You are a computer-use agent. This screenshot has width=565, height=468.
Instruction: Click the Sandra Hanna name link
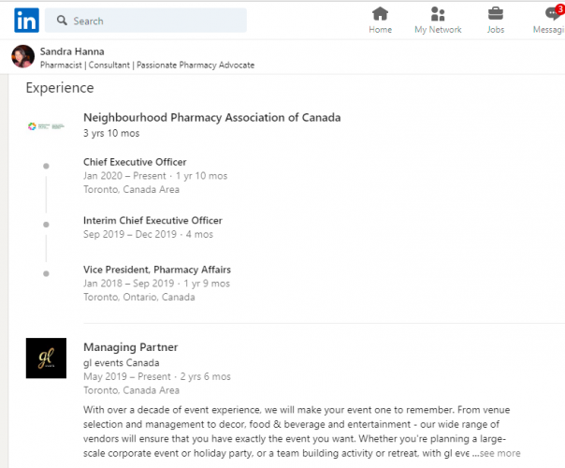72,51
